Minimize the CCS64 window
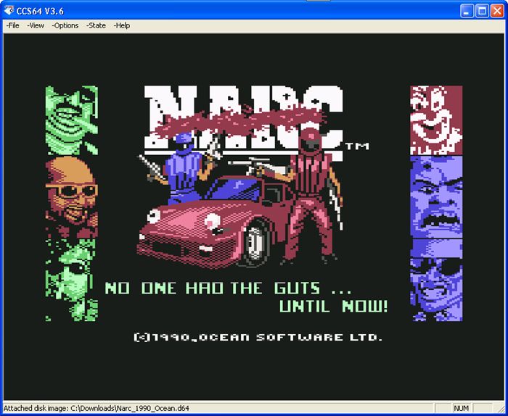 point(467,11)
